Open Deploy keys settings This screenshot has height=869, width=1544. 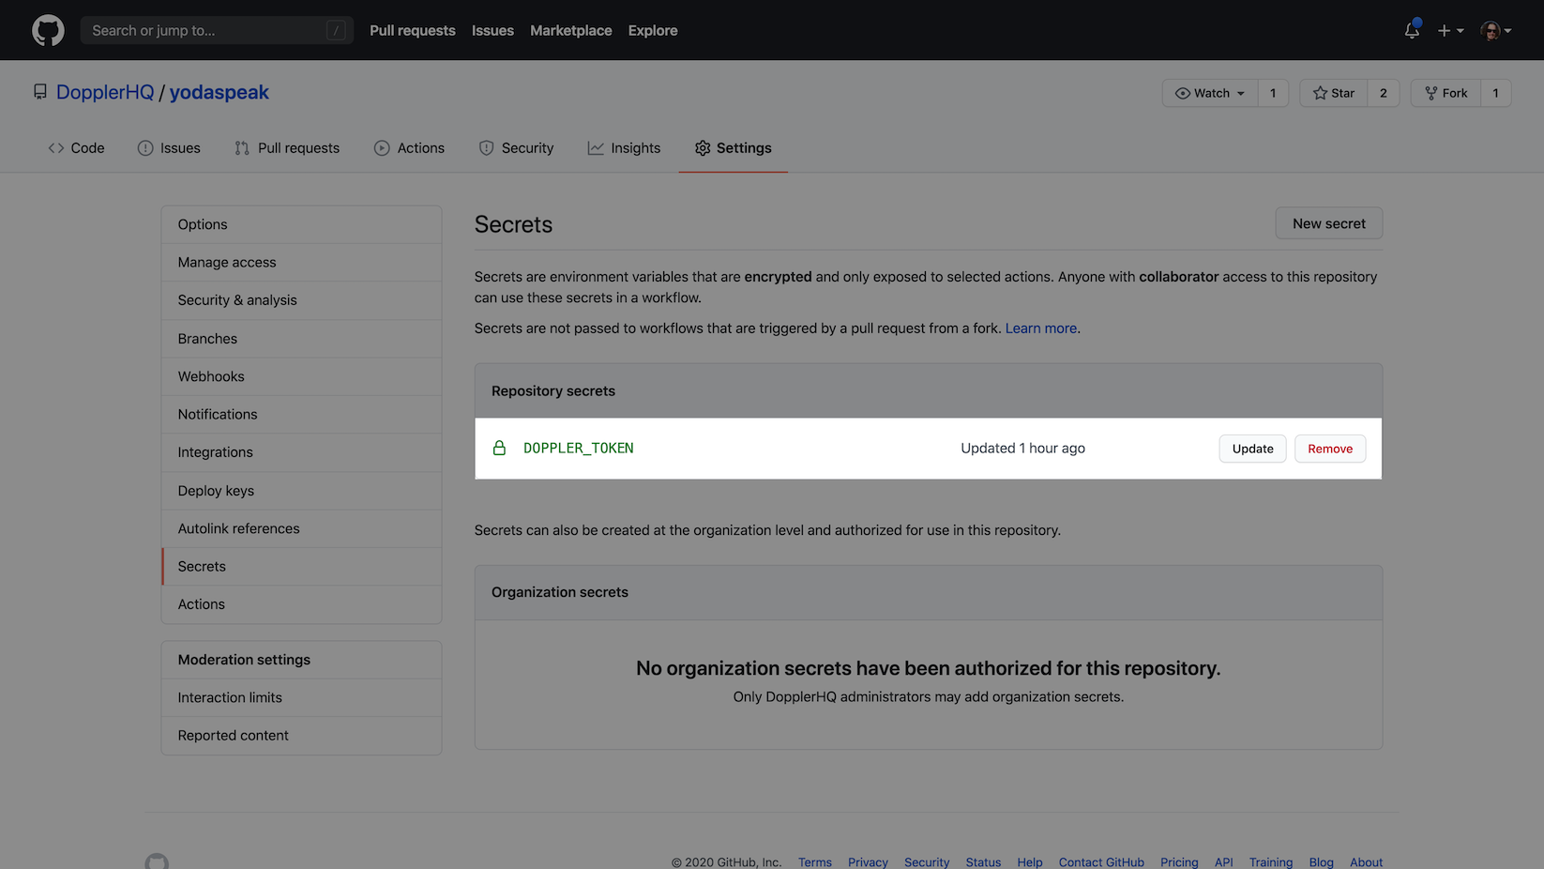click(302, 491)
